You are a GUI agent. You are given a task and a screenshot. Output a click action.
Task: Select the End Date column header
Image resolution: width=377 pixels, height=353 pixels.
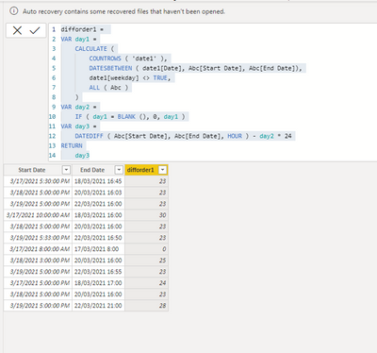point(92,170)
